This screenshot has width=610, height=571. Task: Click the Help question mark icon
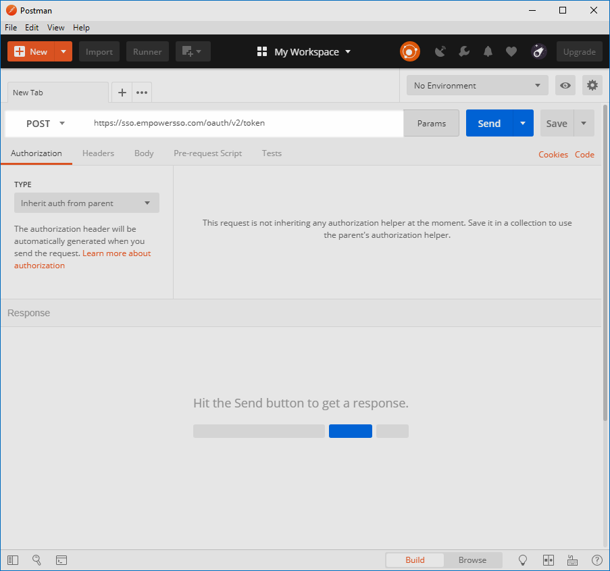597,560
